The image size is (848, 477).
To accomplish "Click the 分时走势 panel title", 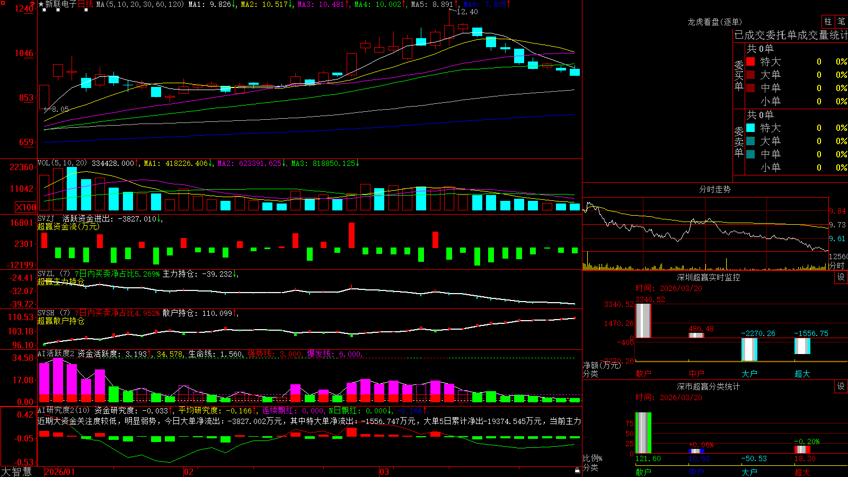I will [714, 189].
